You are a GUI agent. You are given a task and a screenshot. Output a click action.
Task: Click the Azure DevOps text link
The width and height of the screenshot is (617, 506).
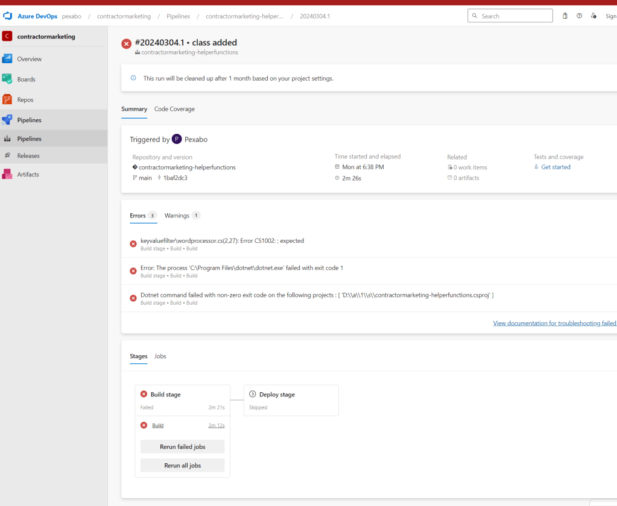37,16
